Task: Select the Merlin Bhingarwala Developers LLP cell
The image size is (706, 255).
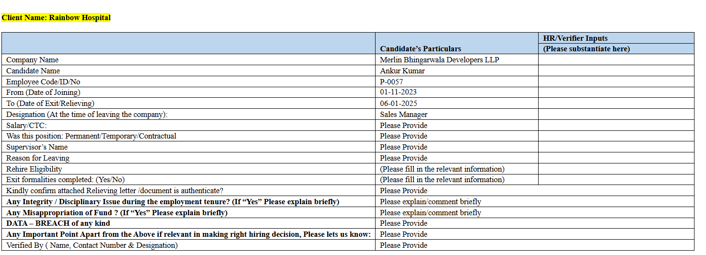Action: (439, 60)
